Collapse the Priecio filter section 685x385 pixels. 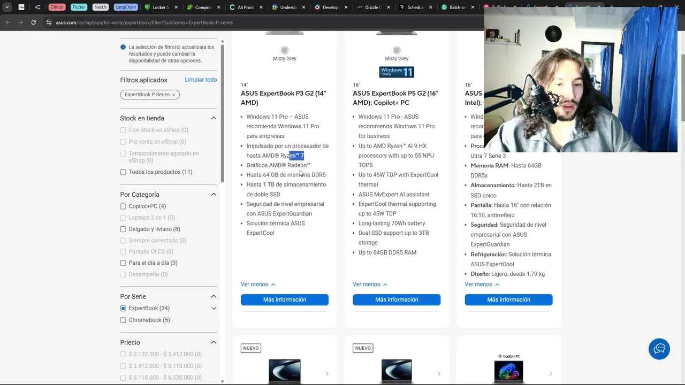click(x=214, y=342)
